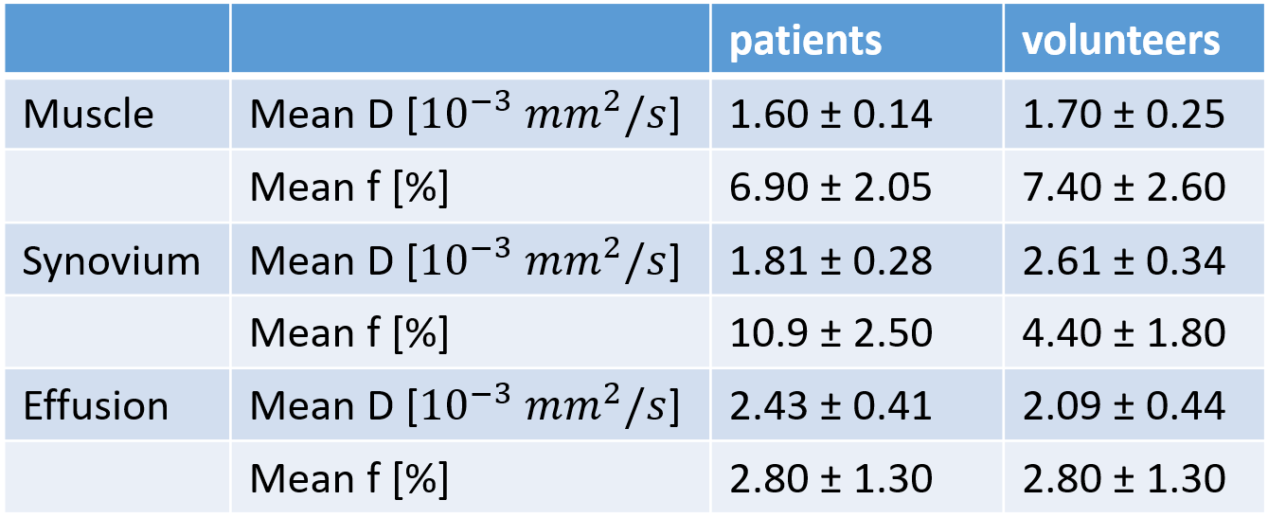
Task: Click the Mean D label in the Synovium row
Action: point(465,260)
